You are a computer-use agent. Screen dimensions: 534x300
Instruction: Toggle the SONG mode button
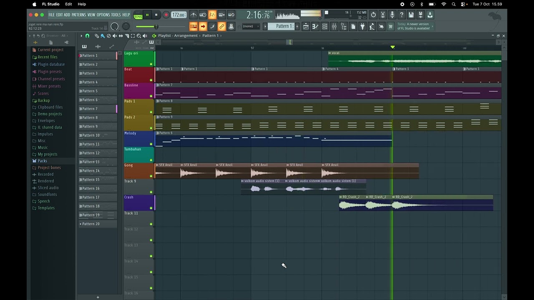point(138,16)
